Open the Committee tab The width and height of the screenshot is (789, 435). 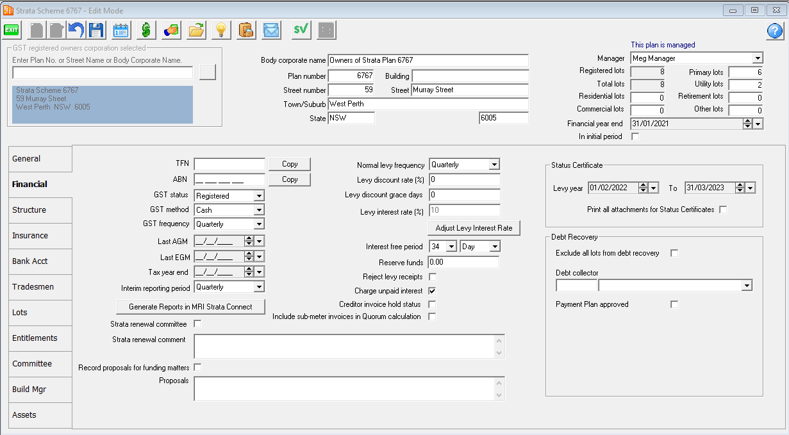(x=32, y=364)
